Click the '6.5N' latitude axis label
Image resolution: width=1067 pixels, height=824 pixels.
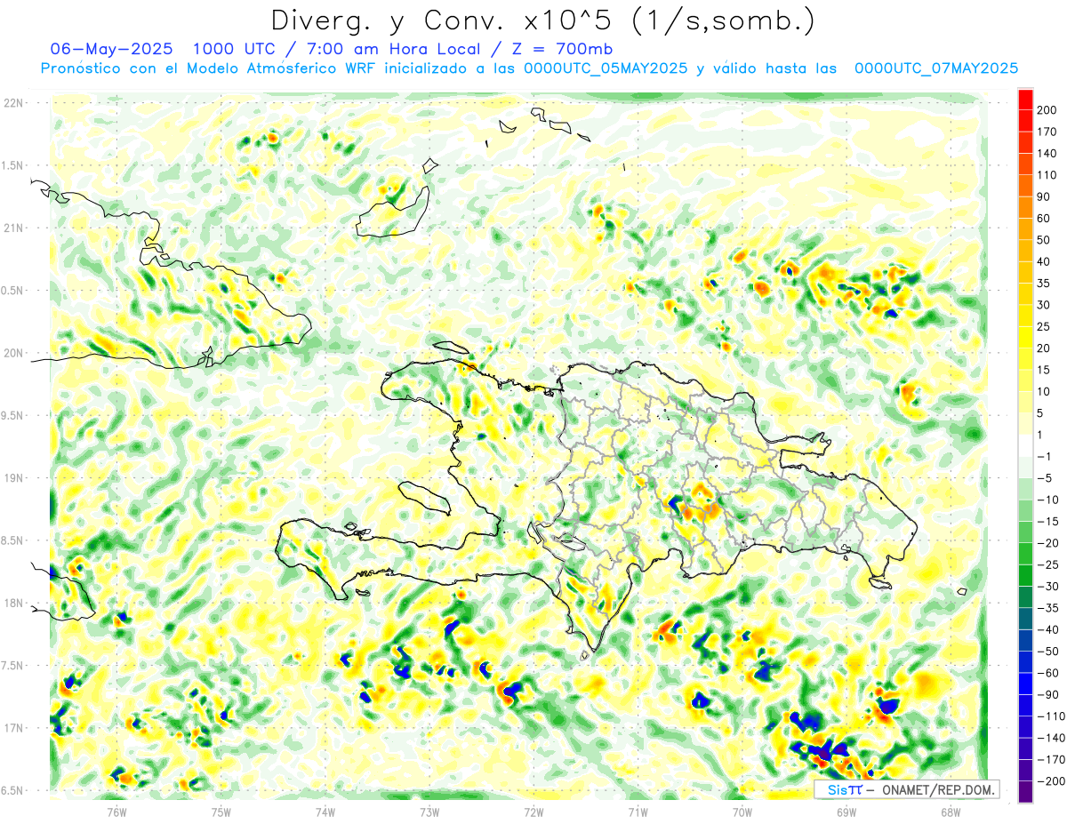[12, 790]
